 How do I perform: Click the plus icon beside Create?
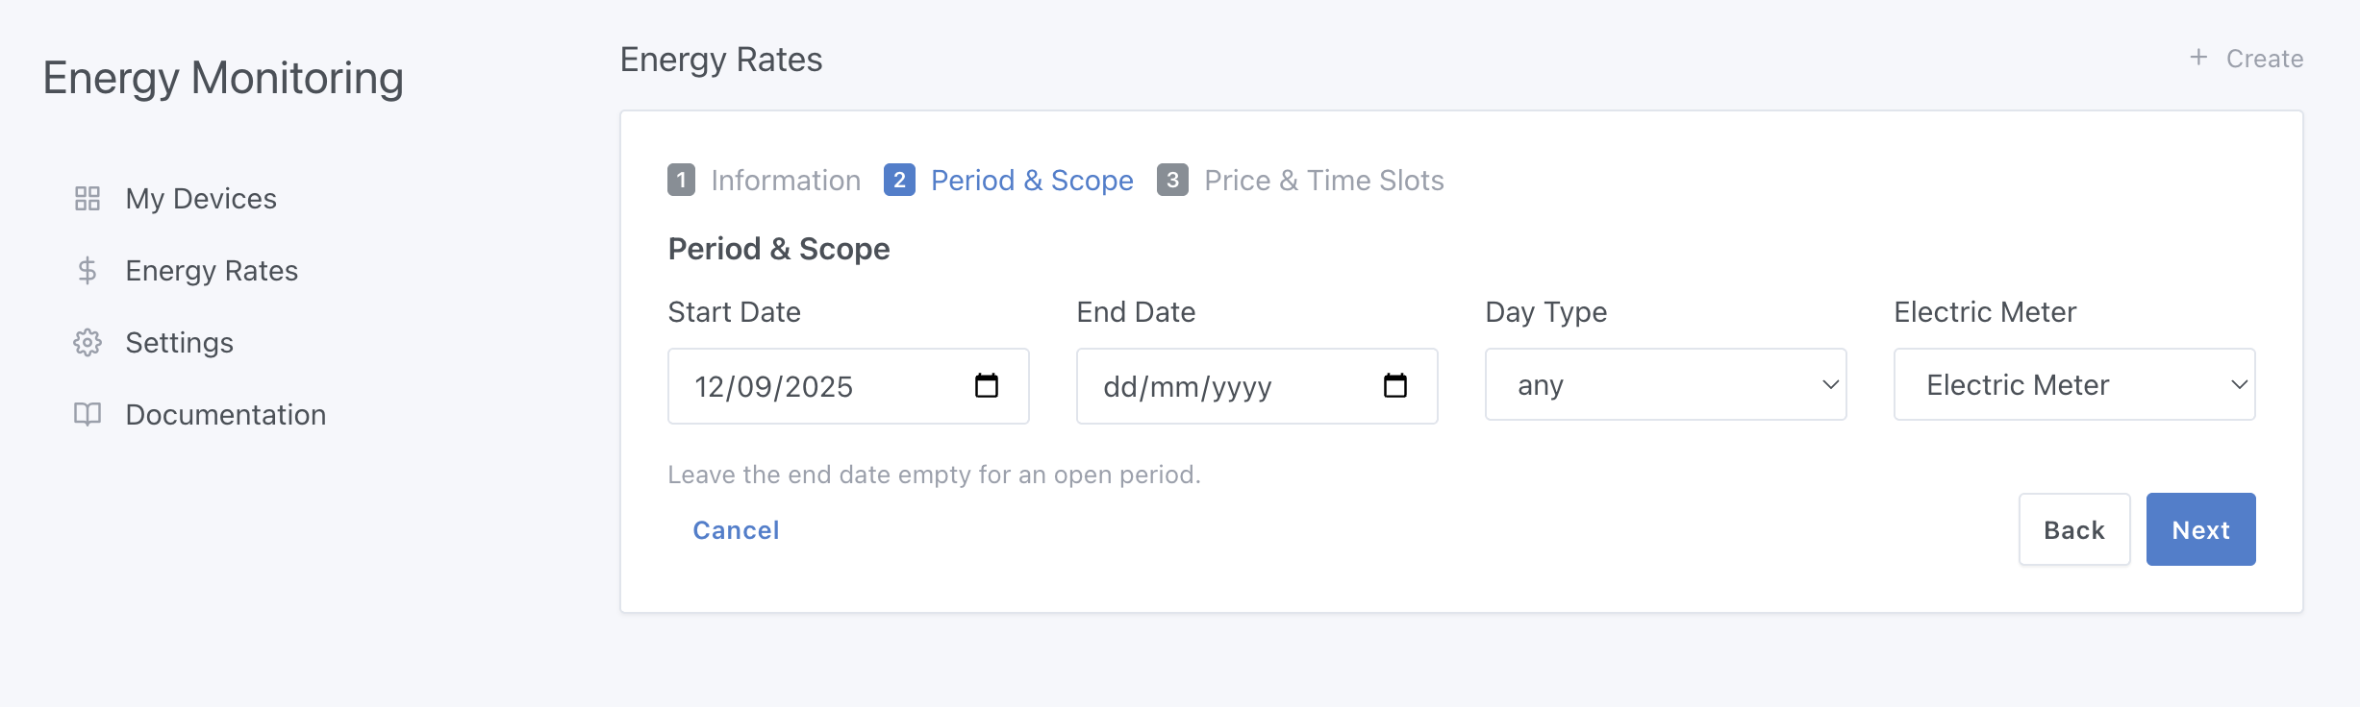[x=2200, y=58]
